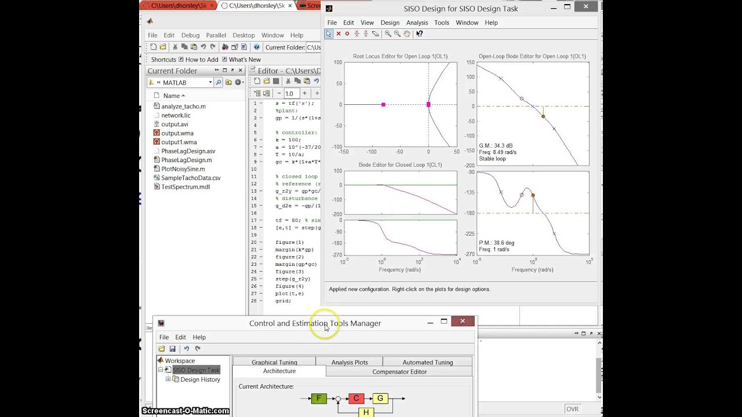
Task: Expand the Design History tree node
Action: coord(168,379)
